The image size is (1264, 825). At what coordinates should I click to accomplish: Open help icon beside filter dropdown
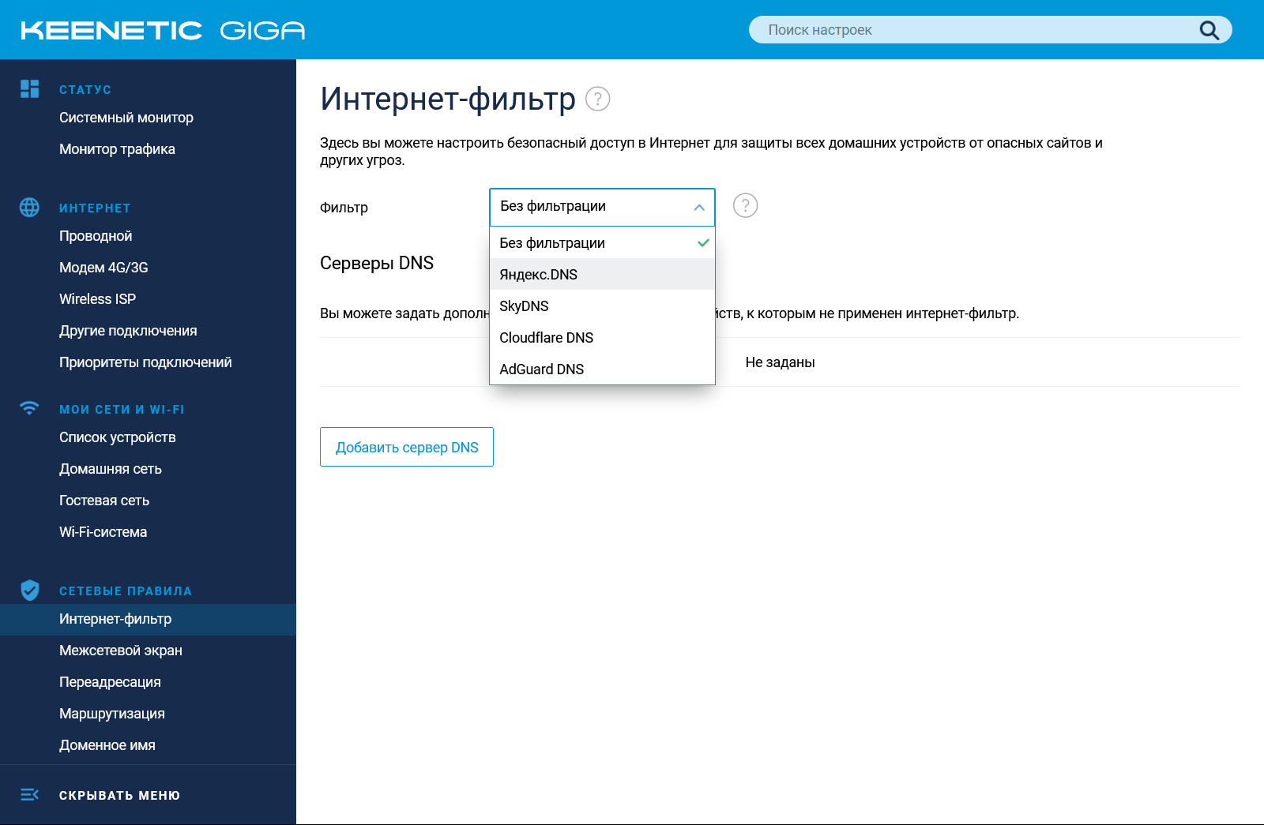click(x=745, y=205)
